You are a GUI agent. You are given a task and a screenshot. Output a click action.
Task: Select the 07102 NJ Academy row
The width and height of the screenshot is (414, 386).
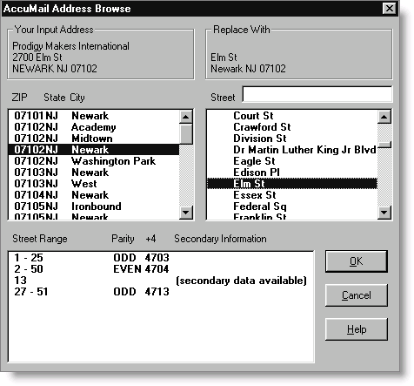click(94, 127)
